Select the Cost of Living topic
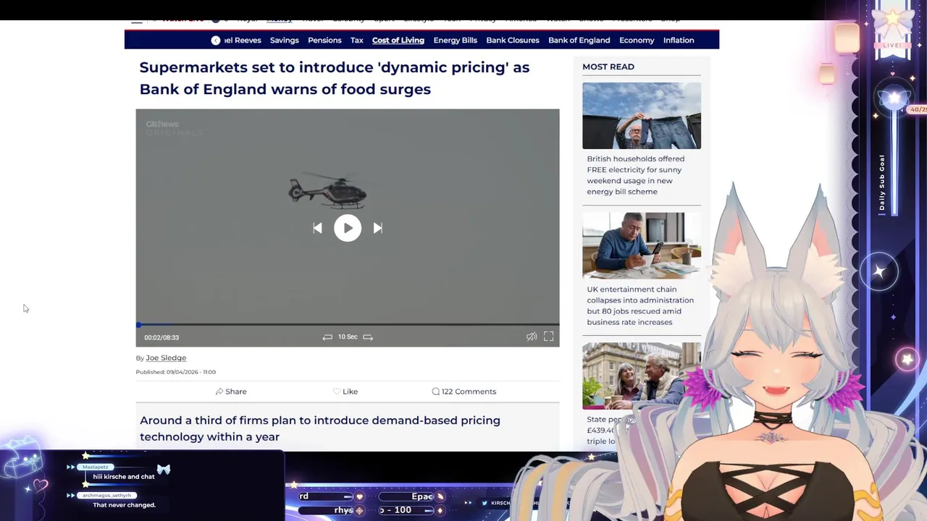This screenshot has width=927, height=521. point(398,41)
